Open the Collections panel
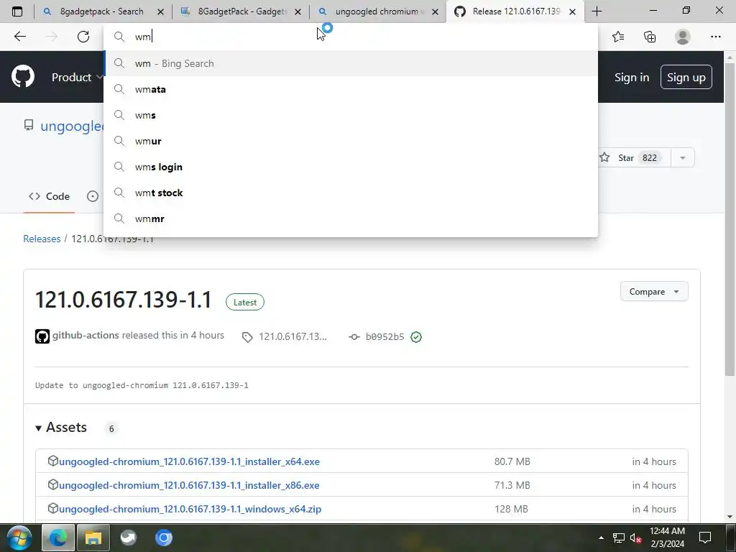Viewport: 736px width, 552px height. click(x=650, y=37)
